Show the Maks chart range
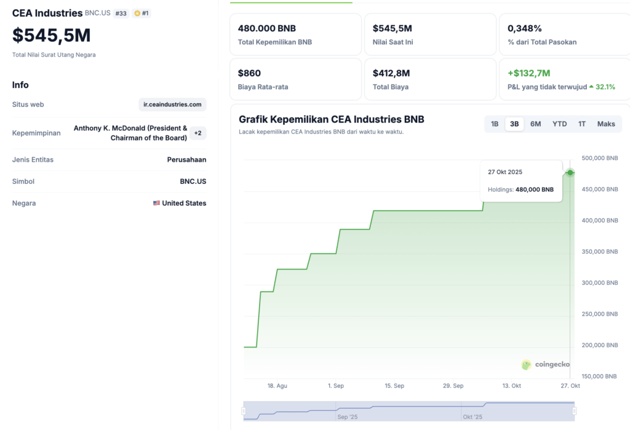630x430 pixels. [606, 124]
